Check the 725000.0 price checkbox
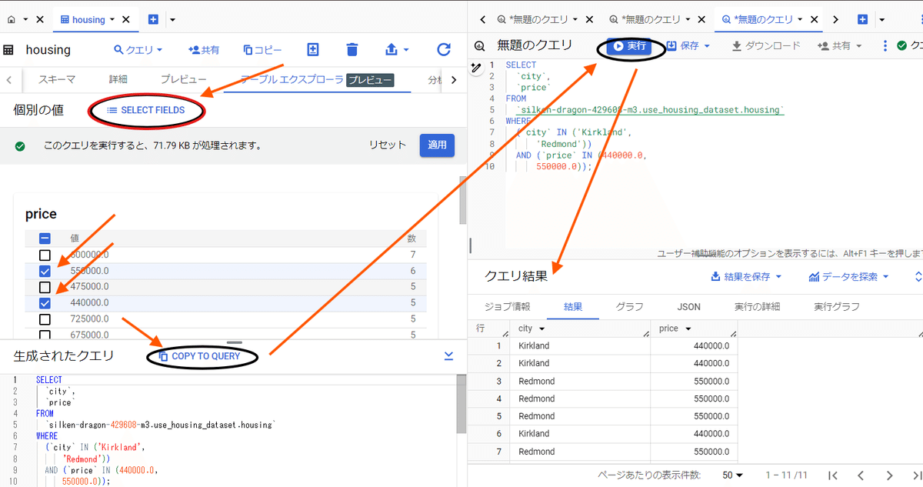The width and height of the screenshot is (923, 487). click(x=45, y=319)
